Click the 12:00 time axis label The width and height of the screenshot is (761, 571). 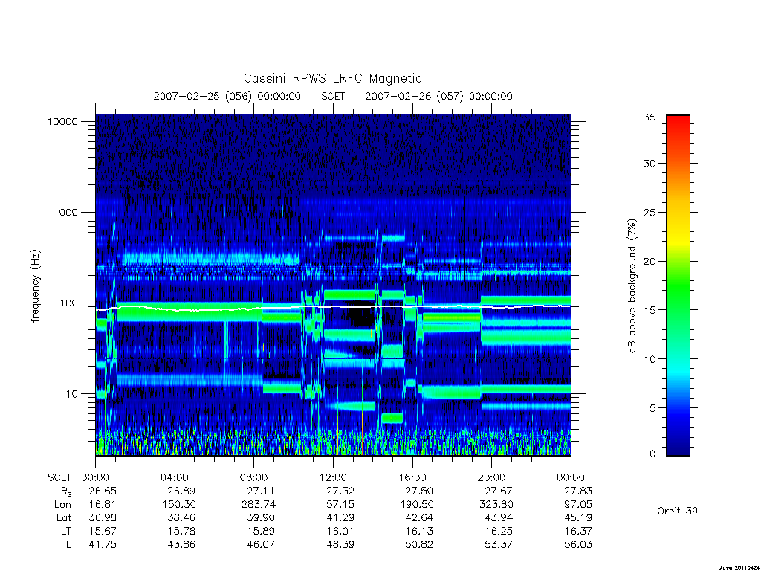pos(333,478)
